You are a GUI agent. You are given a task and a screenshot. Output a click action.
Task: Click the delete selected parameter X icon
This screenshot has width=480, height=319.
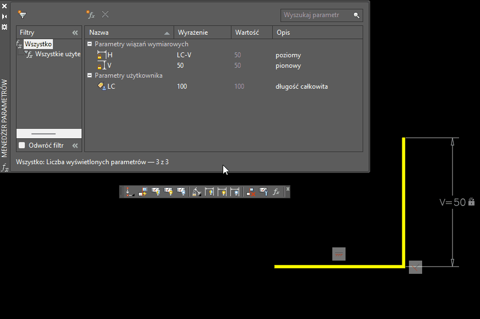pyautogui.click(x=105, y=15)
